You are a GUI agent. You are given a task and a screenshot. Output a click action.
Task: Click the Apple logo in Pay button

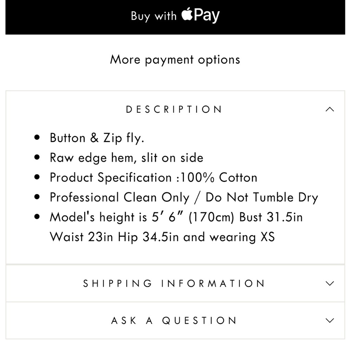point(188,15)
